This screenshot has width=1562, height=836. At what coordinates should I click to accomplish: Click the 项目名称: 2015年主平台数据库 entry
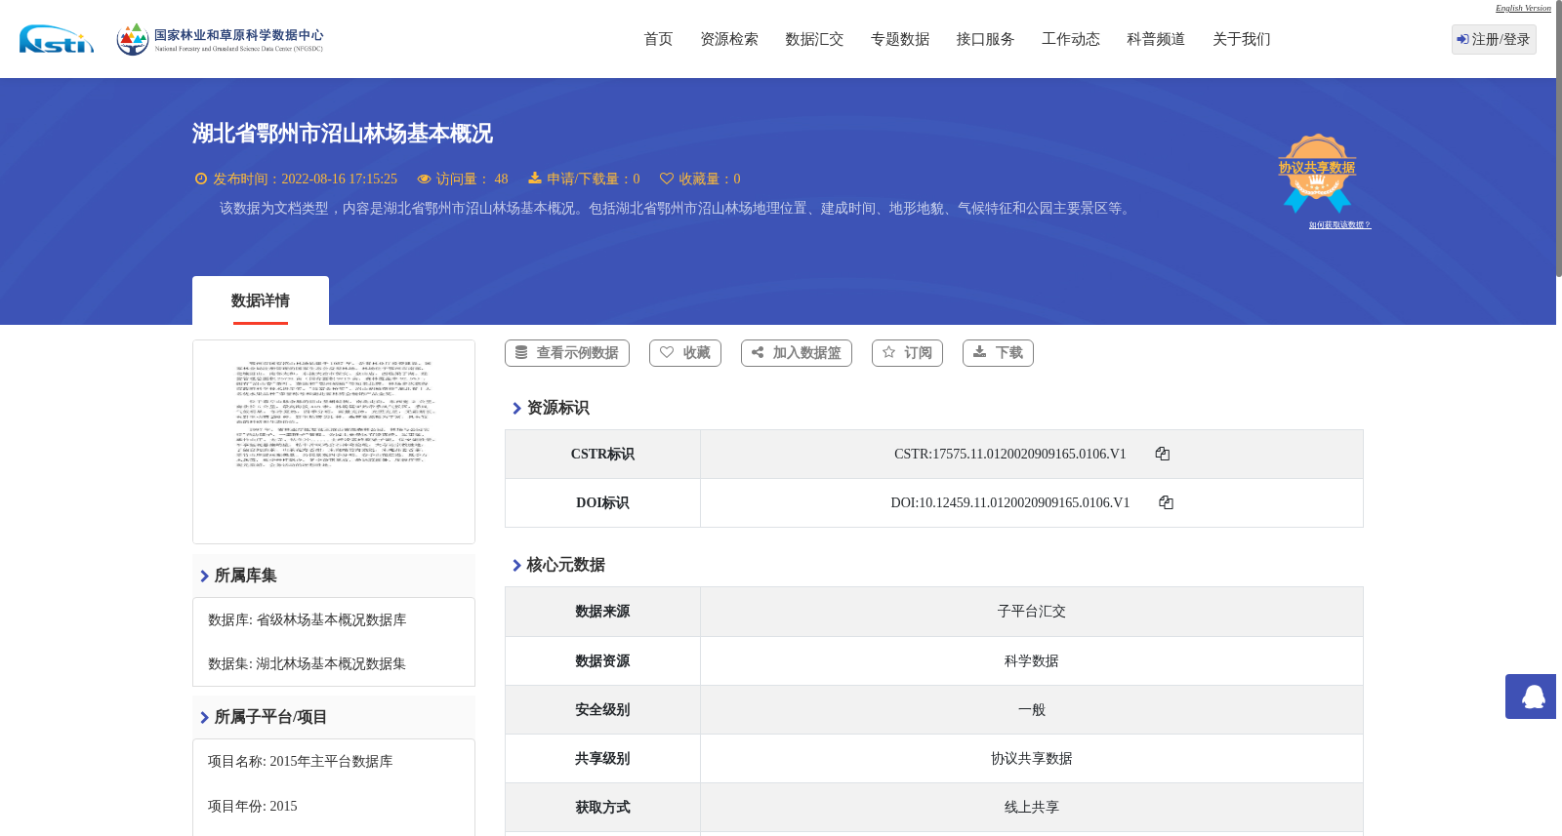pos(300,761)
